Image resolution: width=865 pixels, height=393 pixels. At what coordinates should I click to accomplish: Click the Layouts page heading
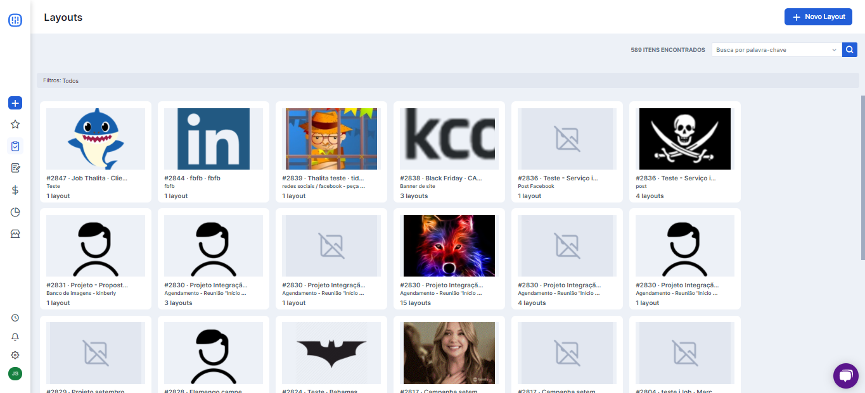pyautogui.click(x=63, y=18)
